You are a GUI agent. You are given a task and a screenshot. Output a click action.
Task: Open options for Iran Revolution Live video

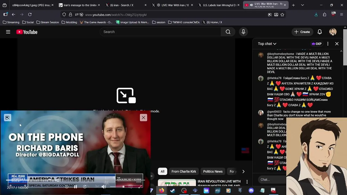247,182
